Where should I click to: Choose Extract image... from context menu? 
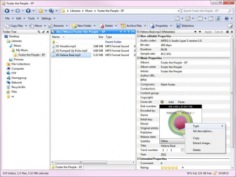(206, 143)
